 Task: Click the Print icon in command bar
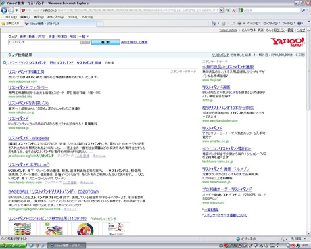click(x=239, y=24)
